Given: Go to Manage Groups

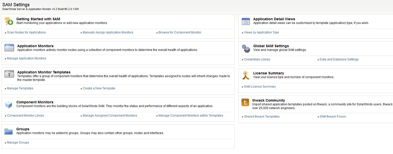Looking at the screenshot, I should [x=18, y=143].
